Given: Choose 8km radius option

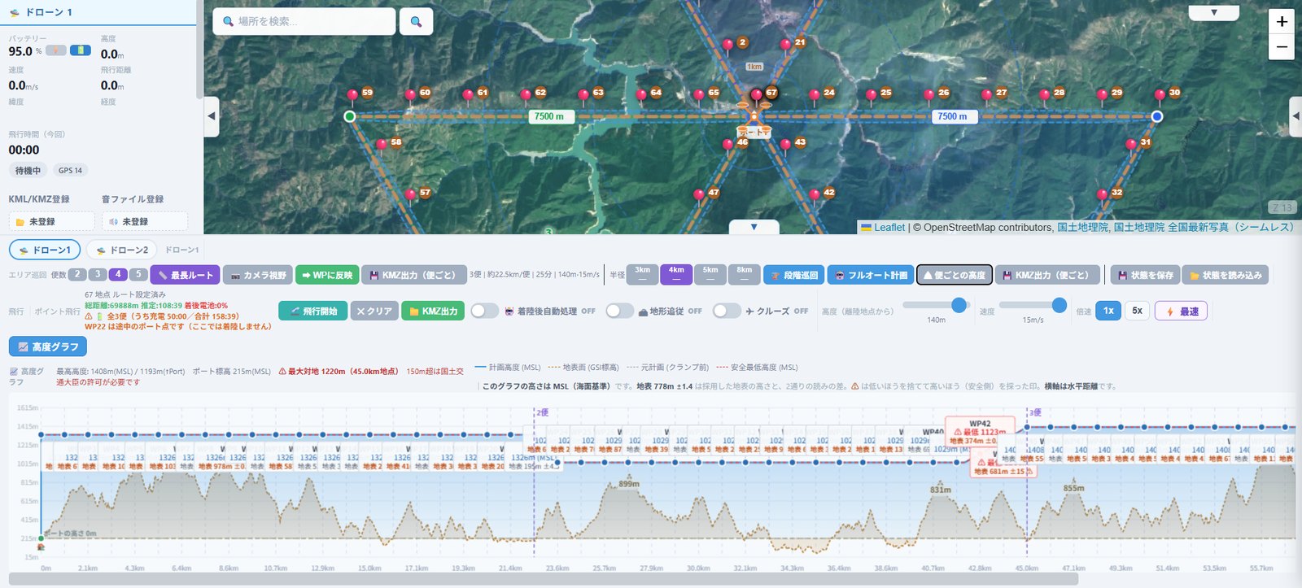Looking at the screenshot, I should pyautogui.click(x=745, y=274).
